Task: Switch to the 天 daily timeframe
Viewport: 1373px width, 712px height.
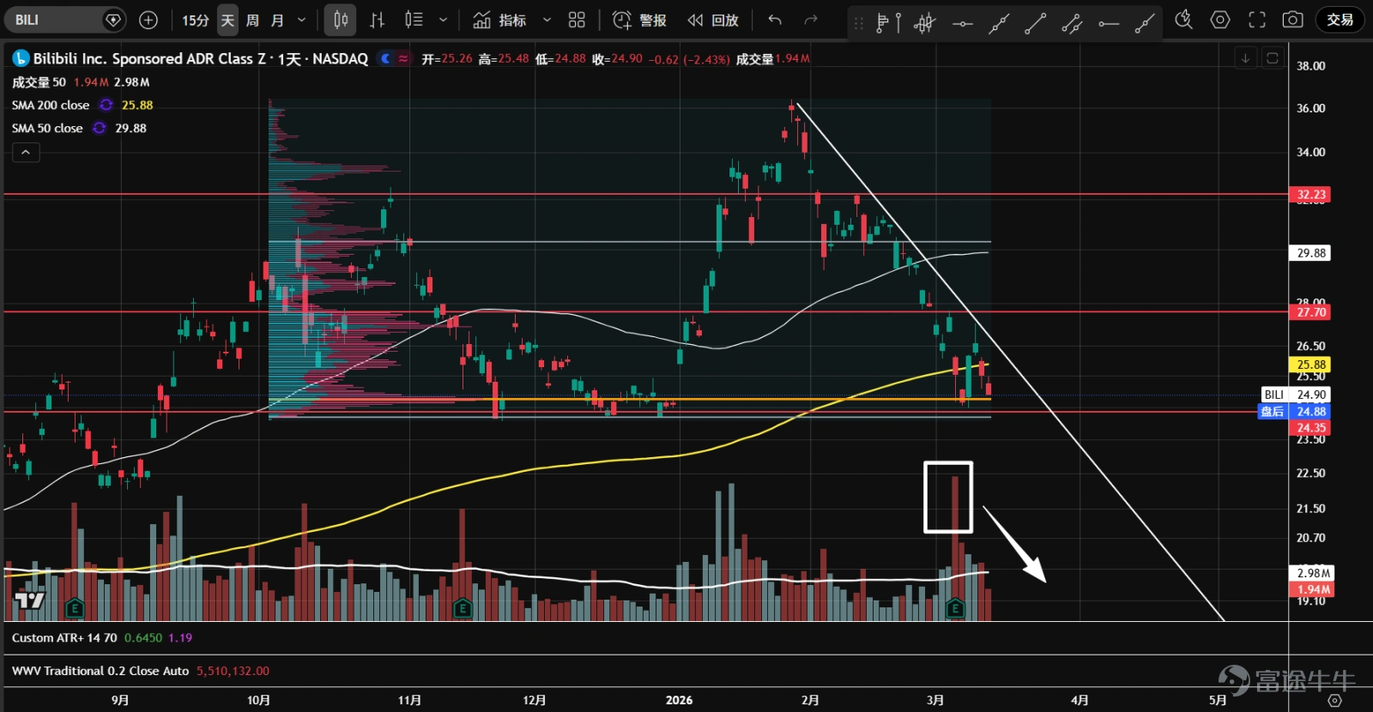Action: pyautogui.click(x=227, y=20)
